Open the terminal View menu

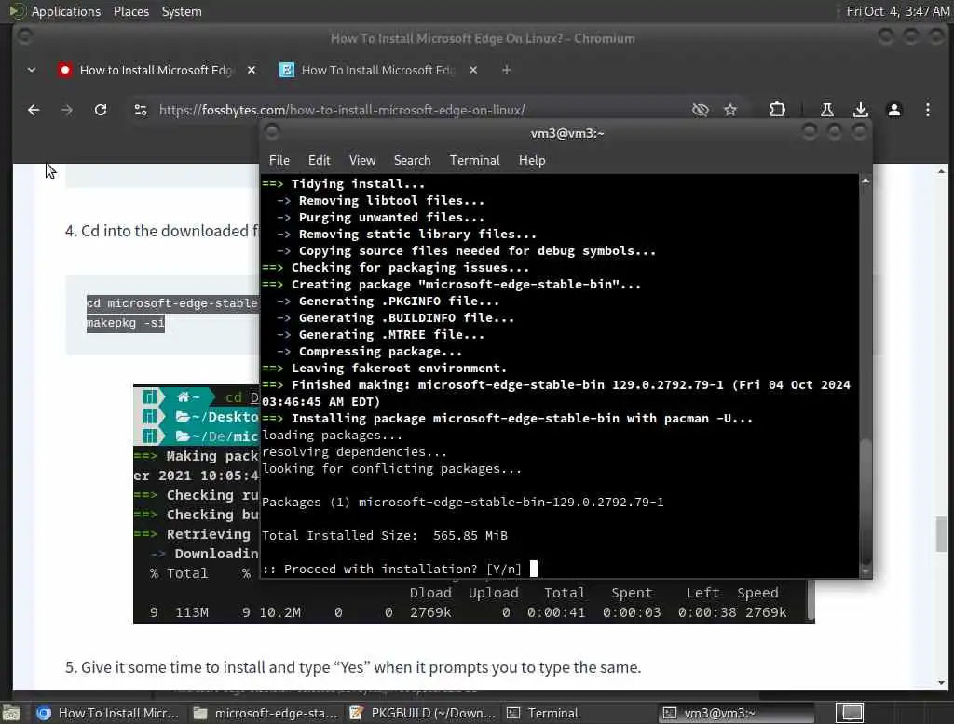362,160
